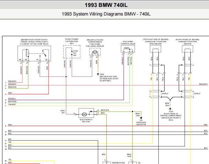Click the System Wiring Diagrams subtitle

point(106,14)
